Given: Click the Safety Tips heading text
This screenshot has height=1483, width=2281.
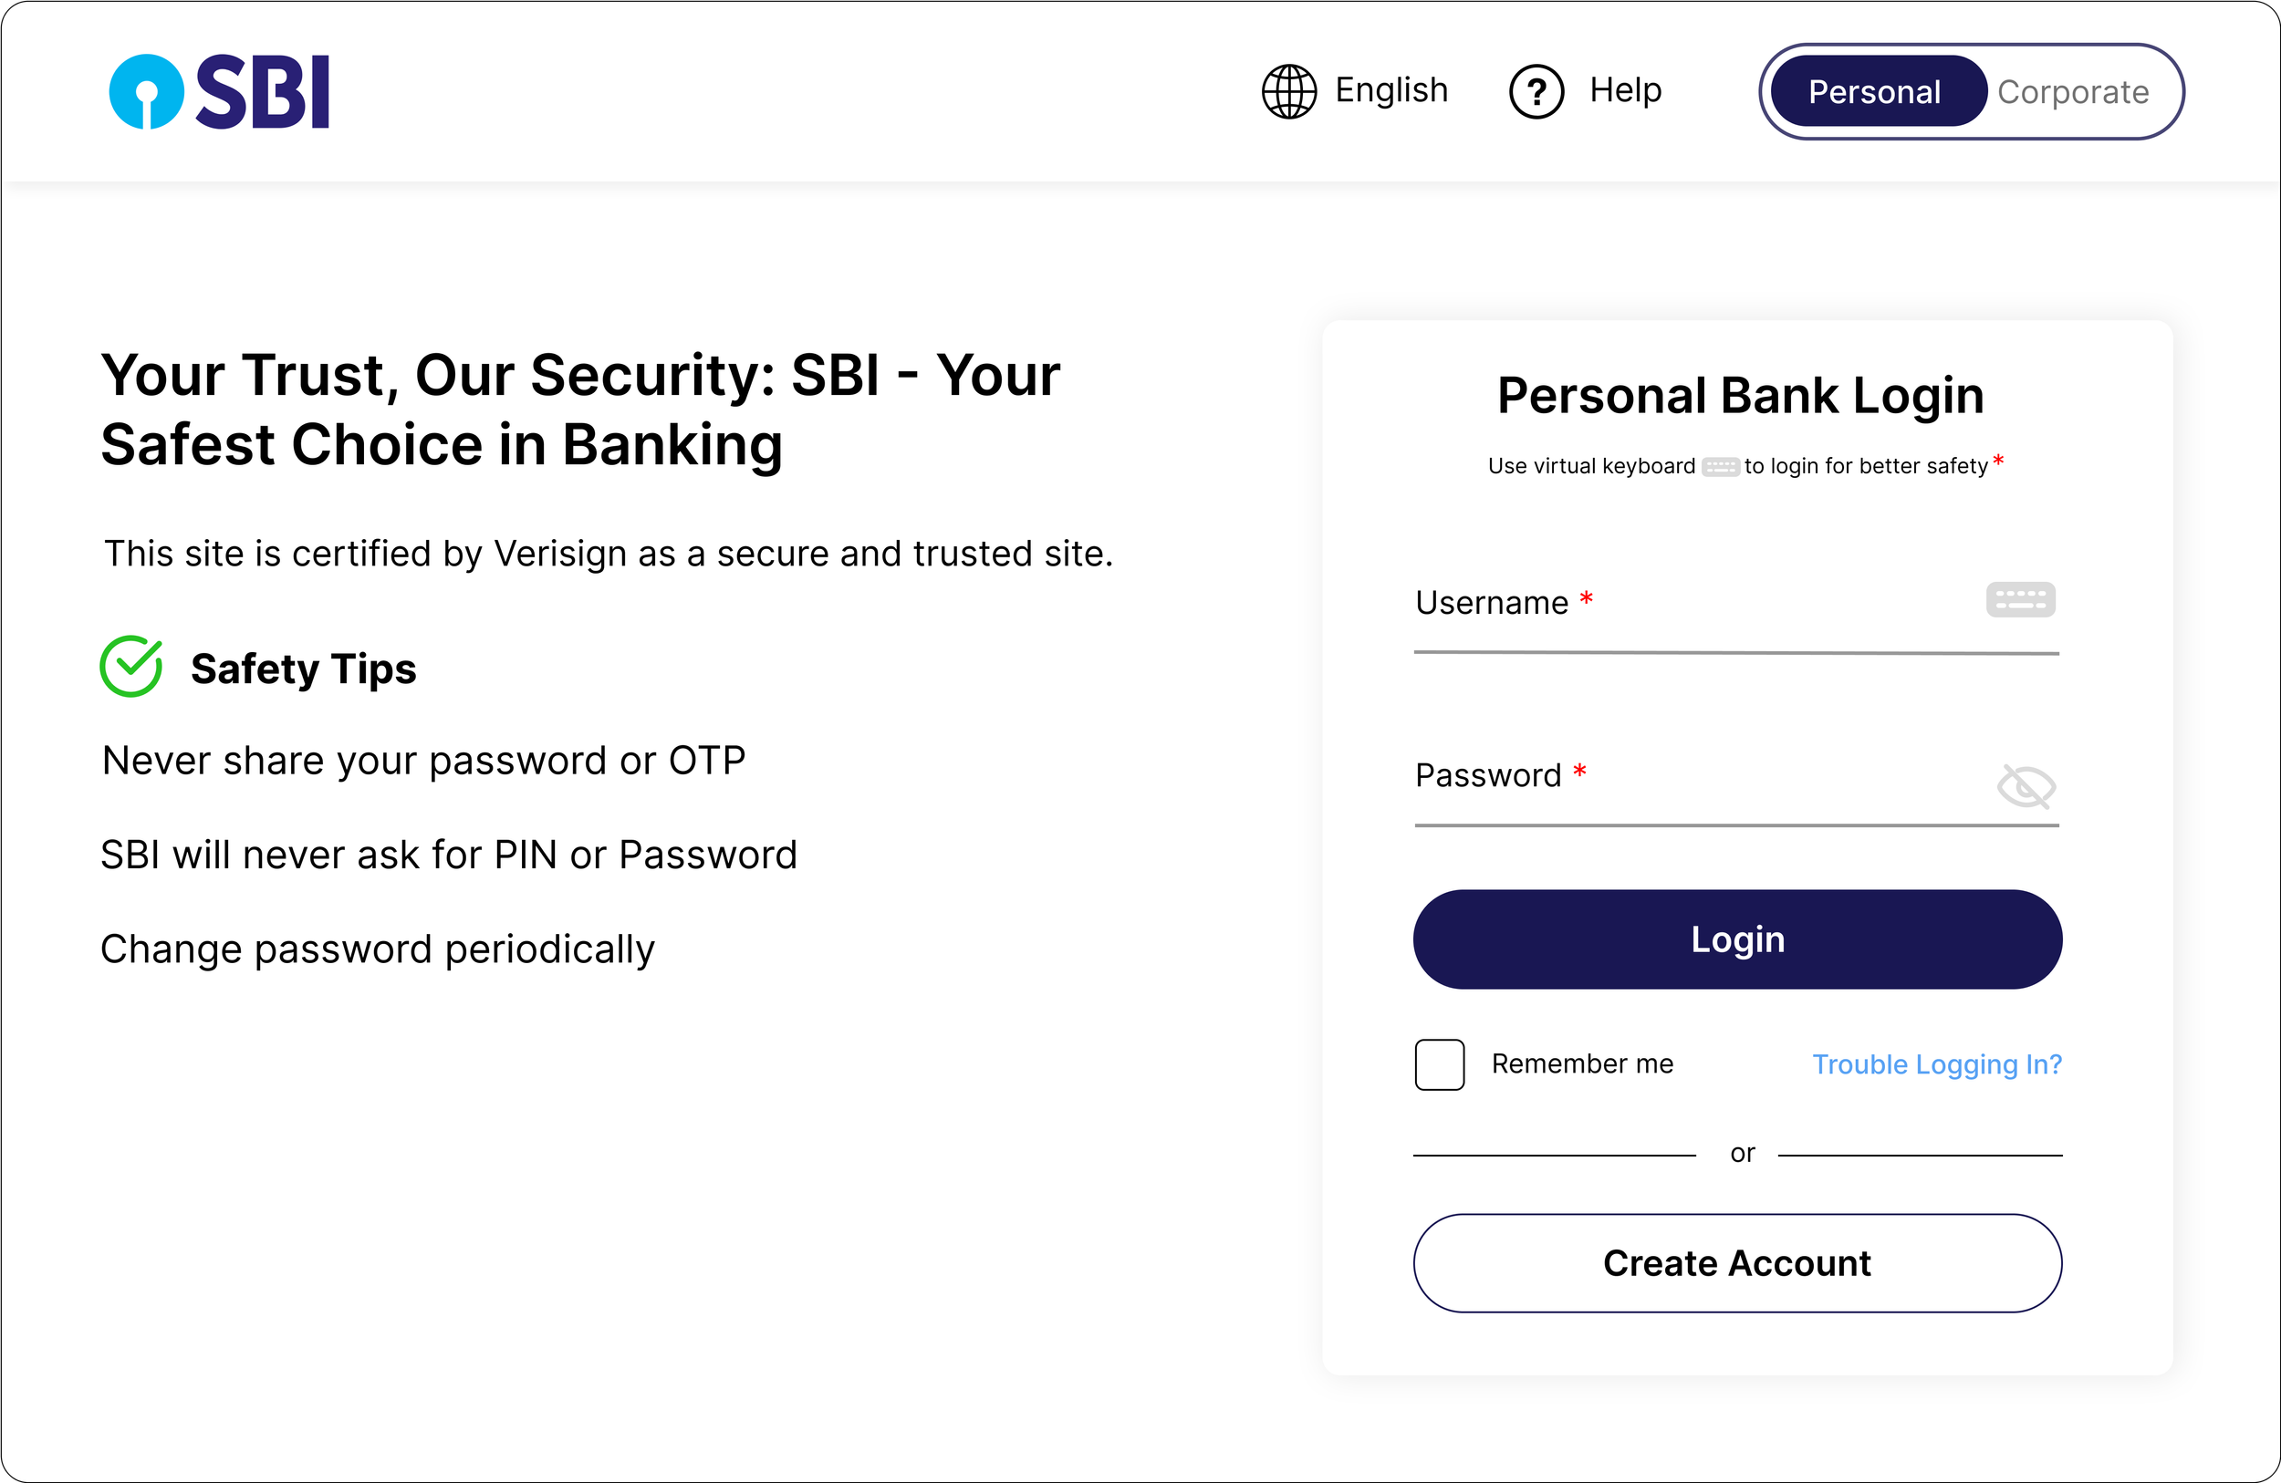Looking at the screenshot, I should click(x=303, y=669).
